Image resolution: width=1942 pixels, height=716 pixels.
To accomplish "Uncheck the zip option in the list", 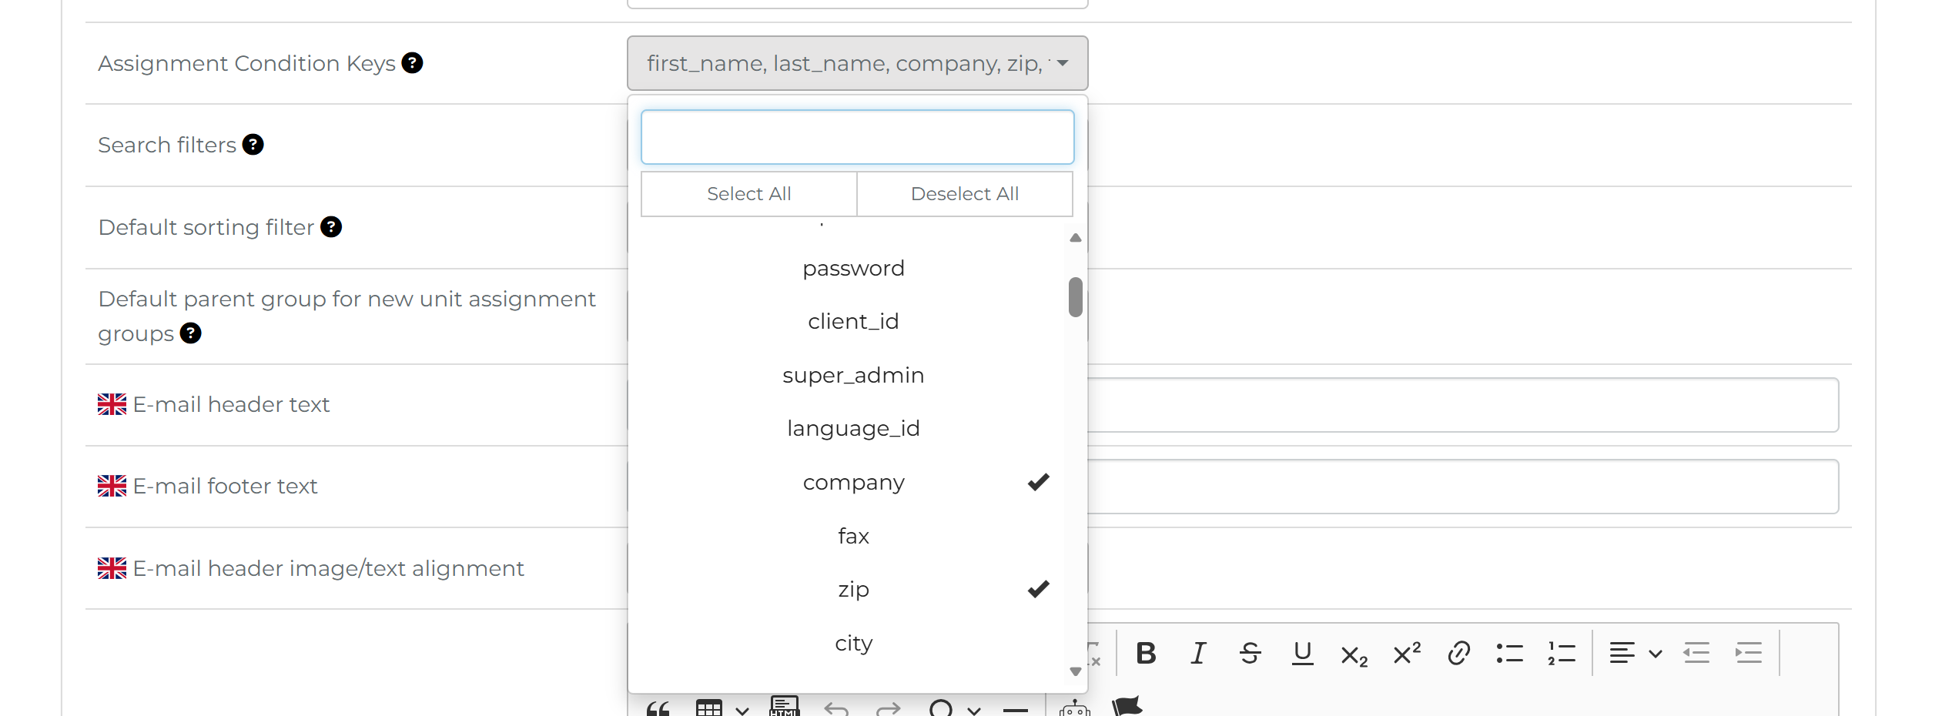I will coord(853,590).
